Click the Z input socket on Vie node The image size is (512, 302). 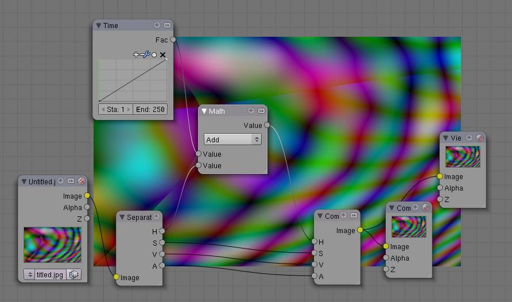pos(440,199)
